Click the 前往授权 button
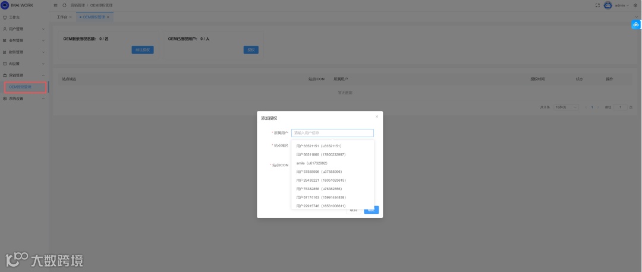The width and height of the screenshot is (642, 272). click(x=143, y=50)
